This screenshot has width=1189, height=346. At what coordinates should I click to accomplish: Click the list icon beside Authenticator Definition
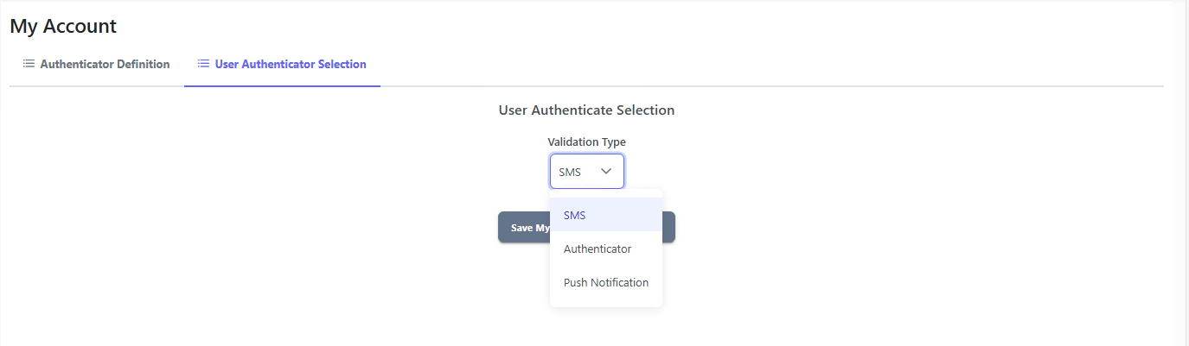tap(29, 64)
